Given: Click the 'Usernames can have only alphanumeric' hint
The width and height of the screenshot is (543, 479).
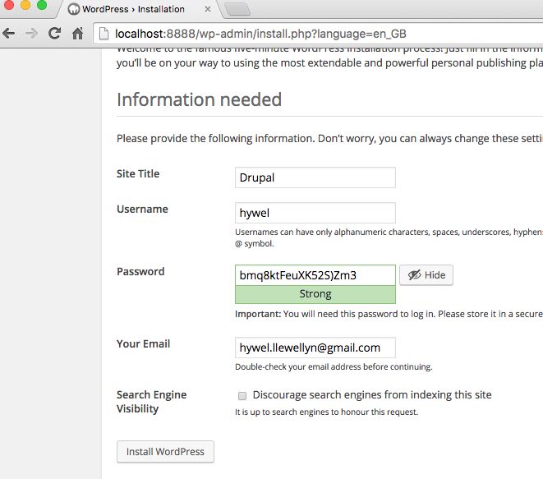Looking at the screenshot, I should 389,237.
